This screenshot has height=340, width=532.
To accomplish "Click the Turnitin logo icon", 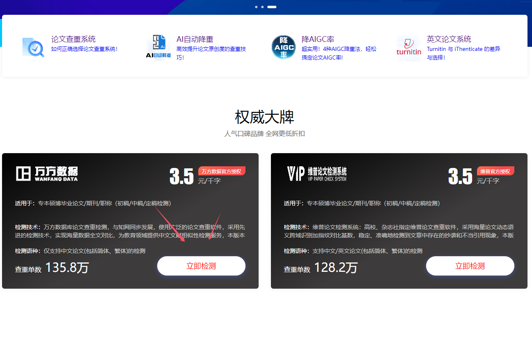I will [409, 48].
